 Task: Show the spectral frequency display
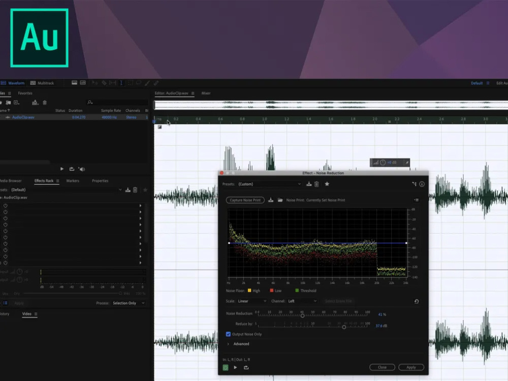tap(74, 83)
